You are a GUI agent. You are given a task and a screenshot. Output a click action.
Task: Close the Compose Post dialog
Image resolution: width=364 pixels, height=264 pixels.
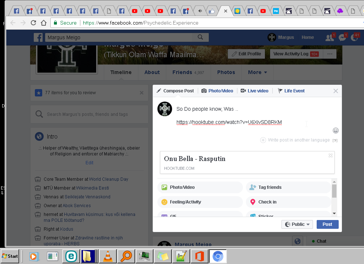[336, 91]
